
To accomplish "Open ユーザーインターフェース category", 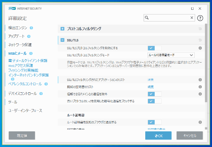I will [25, 111].
